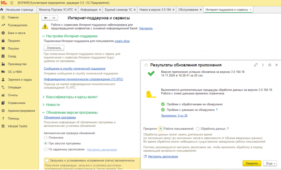The height and width of the screenshot is (170, 281).
Task: Click the 1C logo icon
Action: click(x=4, y=3)
